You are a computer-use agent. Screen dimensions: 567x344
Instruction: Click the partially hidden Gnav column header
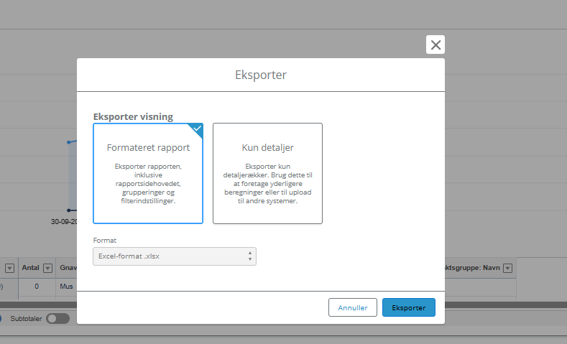pyautogui.click(x=67, y=269)
